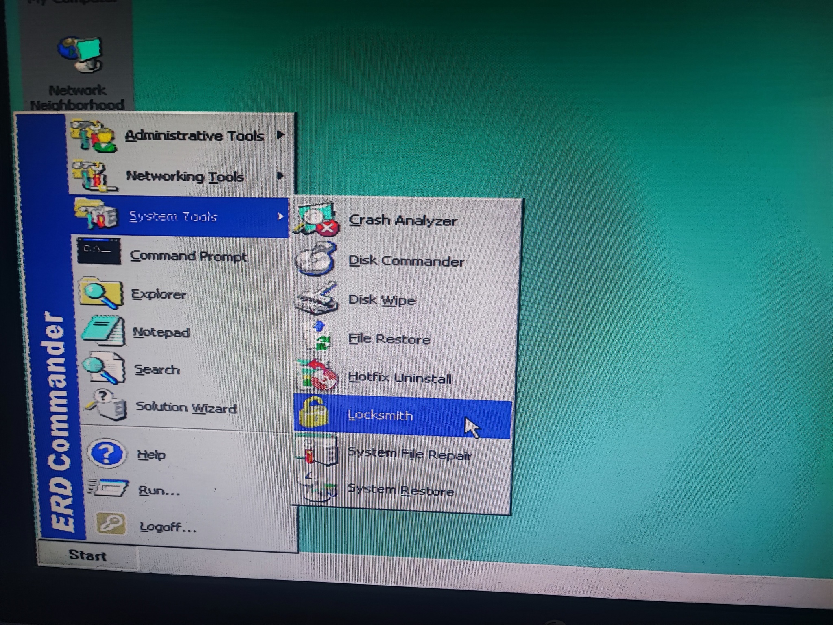The height and width of the screenshot is (625, 833).
Task: Click the Logoff key icon
Action: click(x=110, y=523)
